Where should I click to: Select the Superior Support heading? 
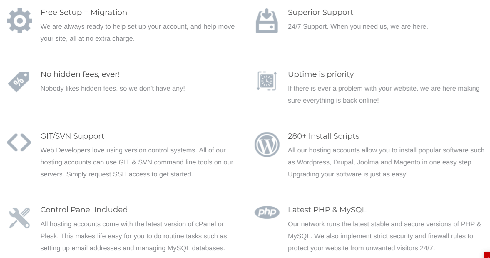click(320, 12)
